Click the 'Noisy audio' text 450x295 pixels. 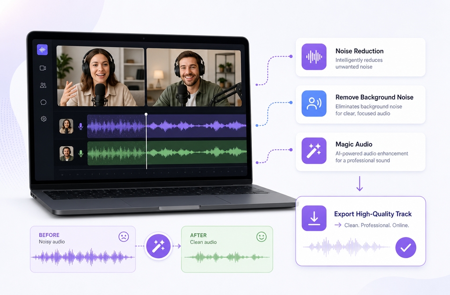pos(52,242)
